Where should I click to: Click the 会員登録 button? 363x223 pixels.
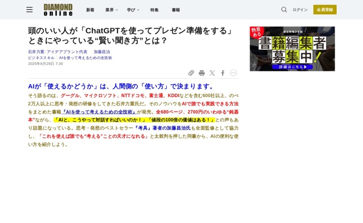(325, 10)
